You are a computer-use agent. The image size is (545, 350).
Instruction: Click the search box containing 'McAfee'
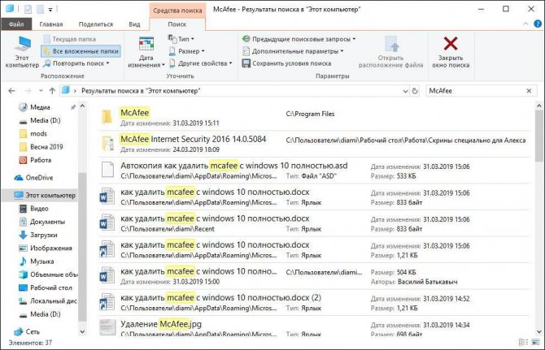pos(475,91)
